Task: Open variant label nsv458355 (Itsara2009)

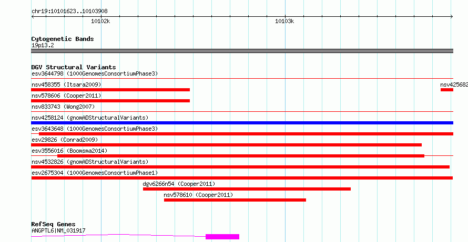Action: [x=66, y=85]
